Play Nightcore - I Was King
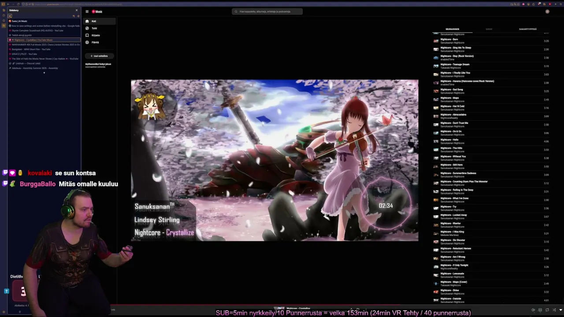Screen dimensions: 564x317 (x=491, y=233)
